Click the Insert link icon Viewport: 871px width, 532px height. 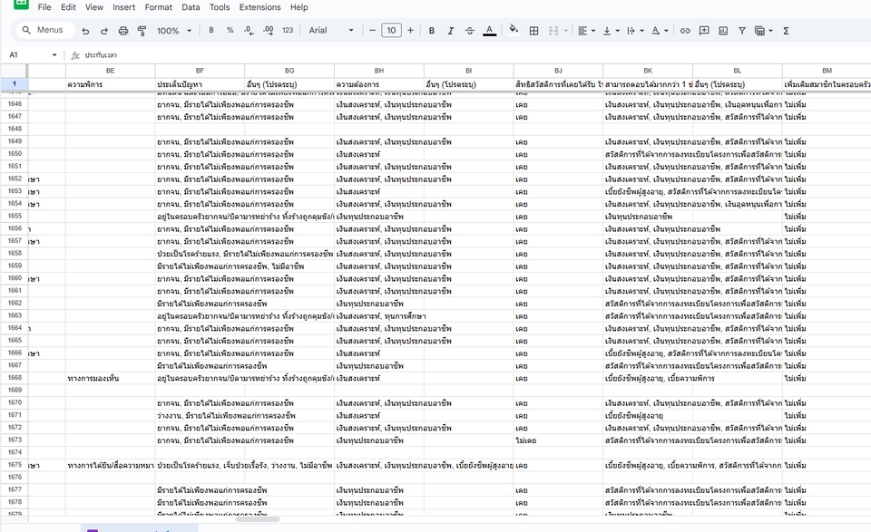pyautogui.click(x=685, y=30)
